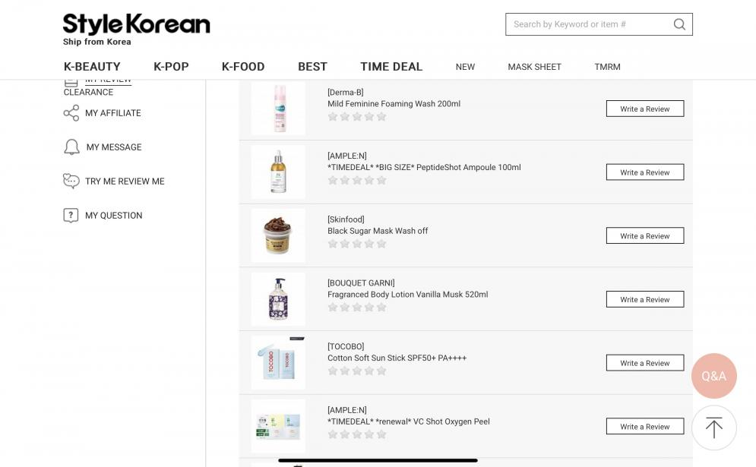756x467 pixels.
Task: Click the scroll-to-top arrow button
Action: pyautogui.click(x=713, y=428)
